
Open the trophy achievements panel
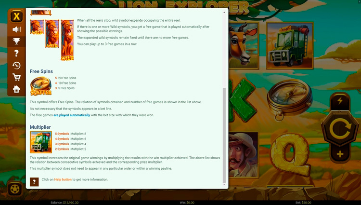click(x=16, y=41)
